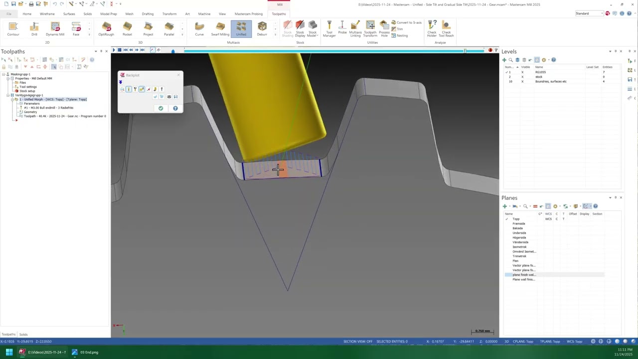The width and height of the screenshot is (638, 359).
Task: Toggle visibility of Boundries, surfaces etc level
Action: tap(522, 81)
